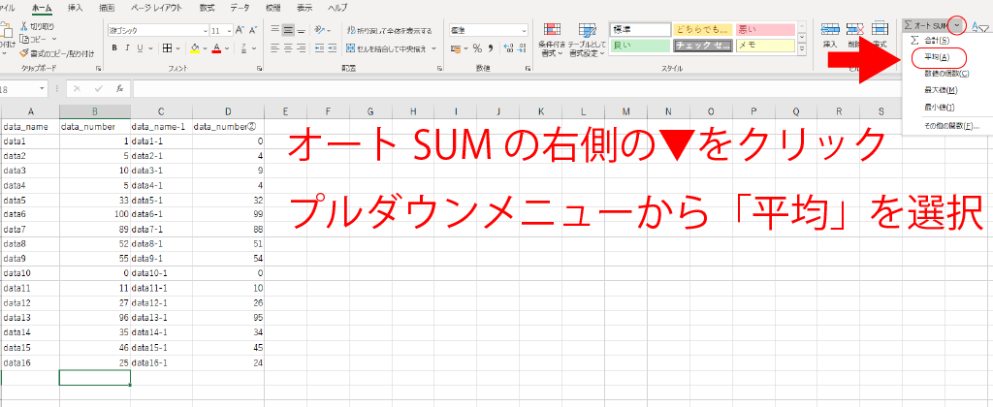The height and width of the screenshot is (407, 993).
Task: Toggle underline formatting
Action: pyautogui.click(x=140, y=47)
